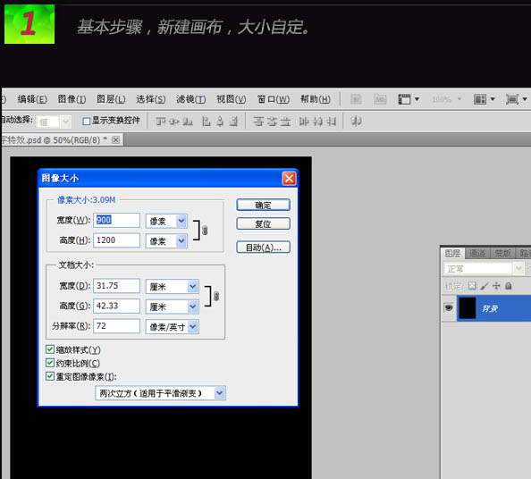The width and height of the screenshot is (531, 479).
Task: Click align left edges icon
Action: (x=206, y=122)
